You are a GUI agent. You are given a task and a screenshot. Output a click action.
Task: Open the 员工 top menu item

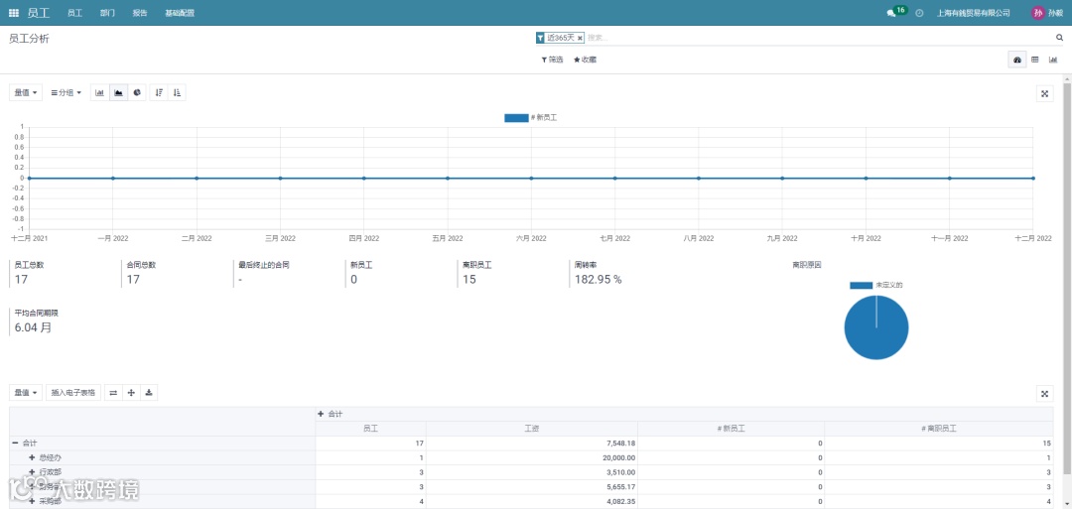(75, 13)
